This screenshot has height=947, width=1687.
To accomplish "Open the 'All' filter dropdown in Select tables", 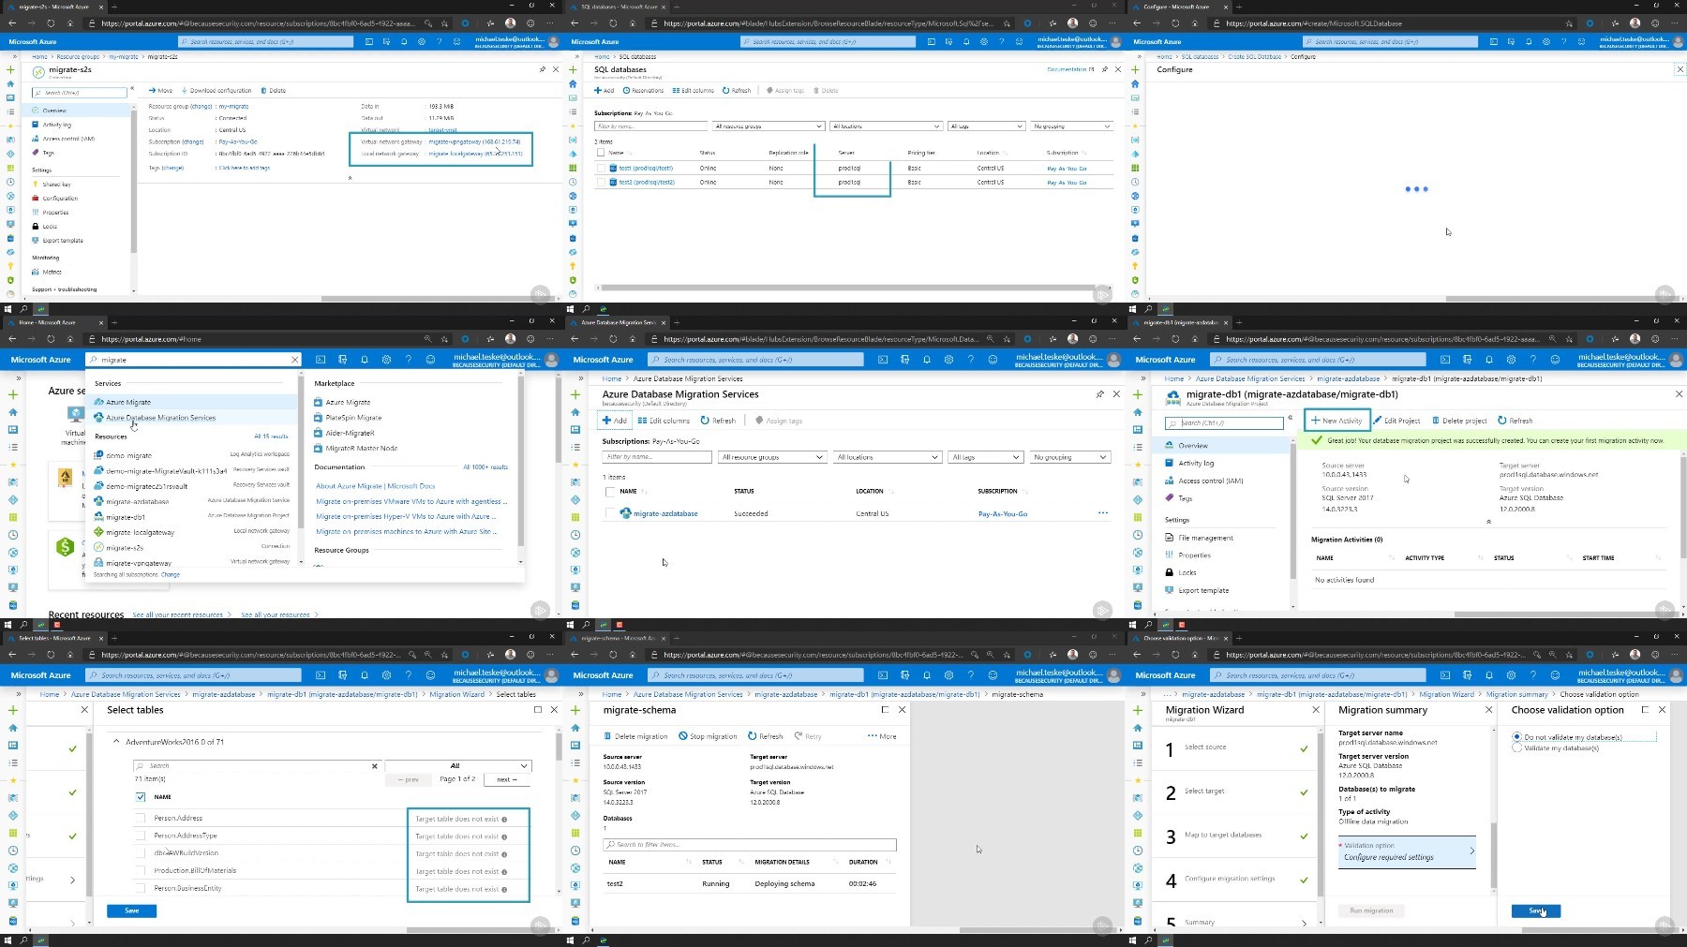I will pyautogui.click(x=457, y=766).
